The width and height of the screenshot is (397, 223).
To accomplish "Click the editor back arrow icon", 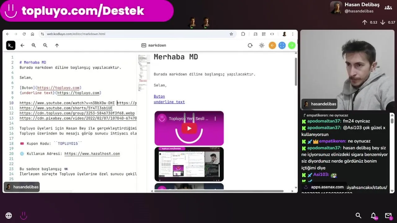I will pyautogui.click(x=22, y=46).
